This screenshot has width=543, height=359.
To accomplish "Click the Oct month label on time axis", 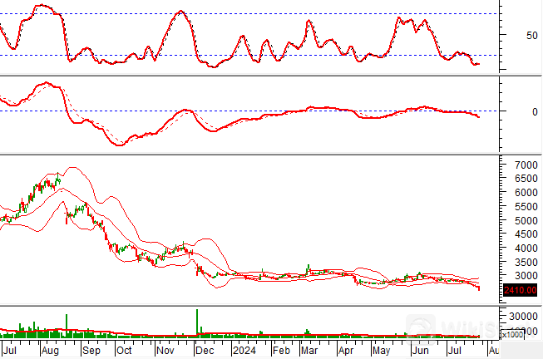I will coord(123,351).
